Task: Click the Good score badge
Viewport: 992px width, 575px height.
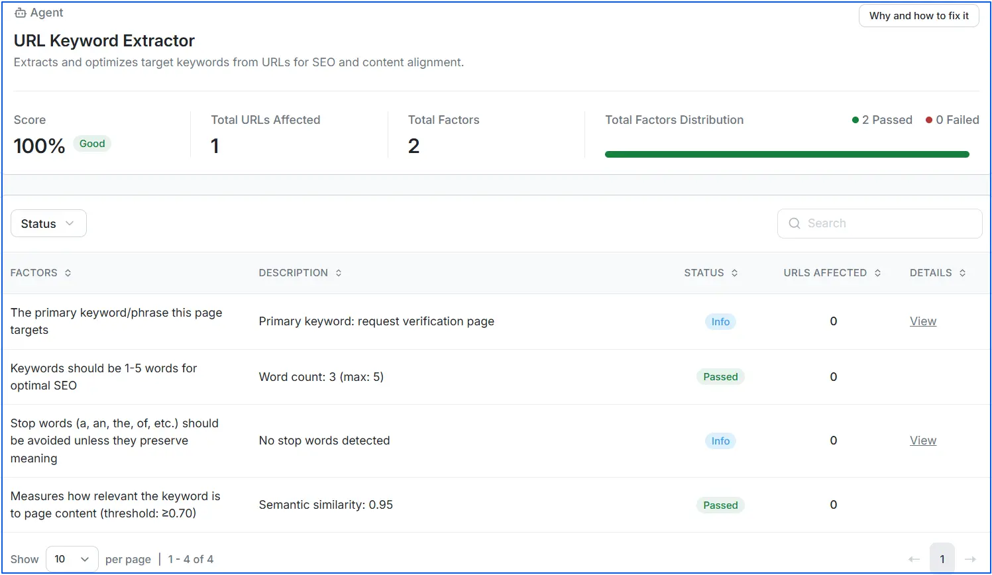Action: pyautogui.click(x=92, y=144)
